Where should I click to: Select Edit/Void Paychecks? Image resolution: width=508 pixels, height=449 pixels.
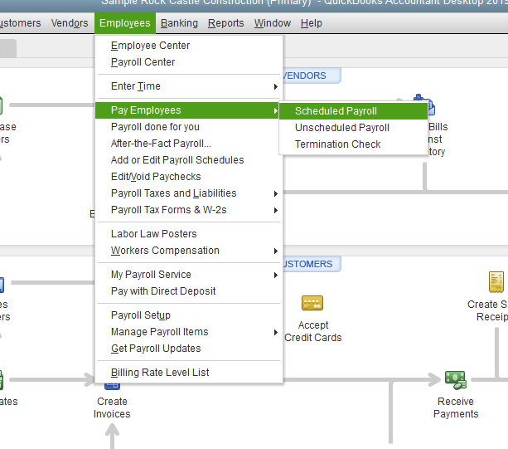189,177
